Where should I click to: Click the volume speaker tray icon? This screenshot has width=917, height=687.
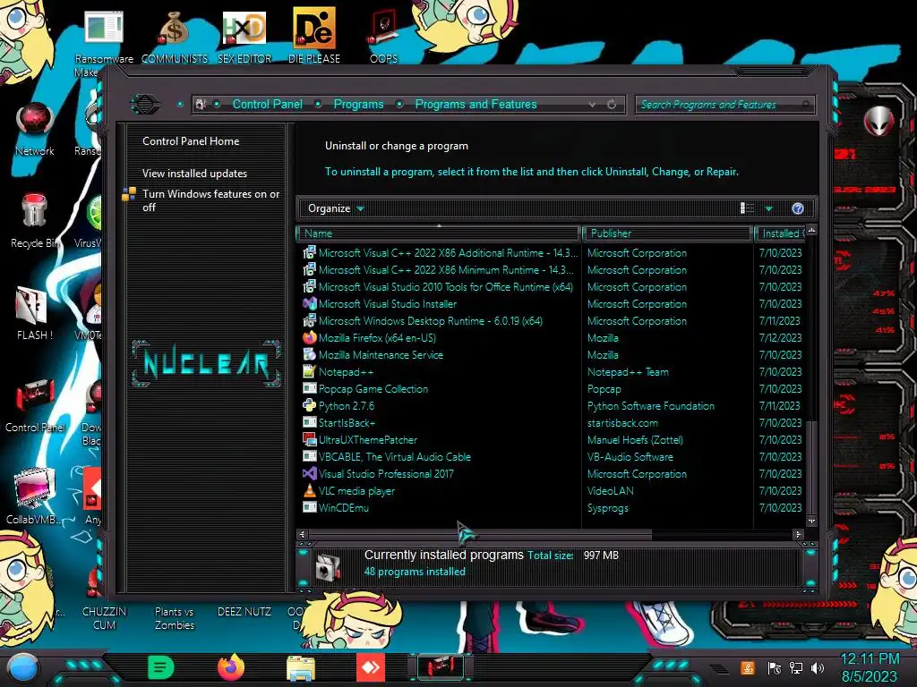click(x=818, y=668)
